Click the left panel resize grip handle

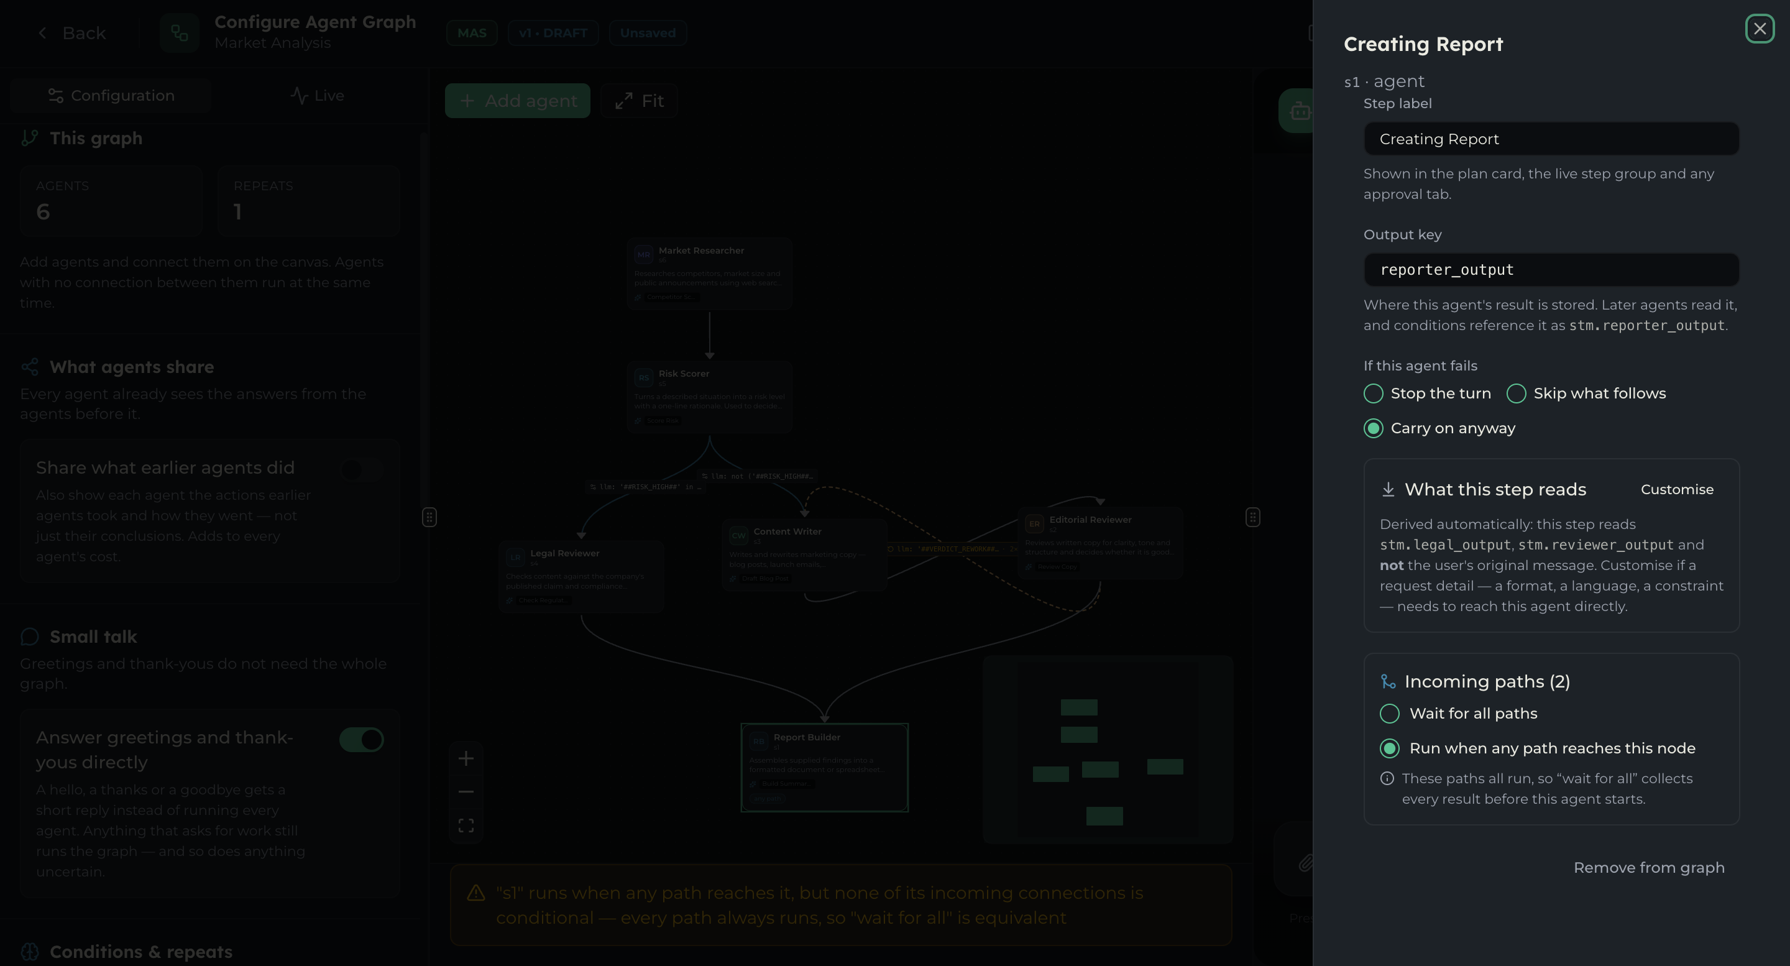click(x=429, y=517)
